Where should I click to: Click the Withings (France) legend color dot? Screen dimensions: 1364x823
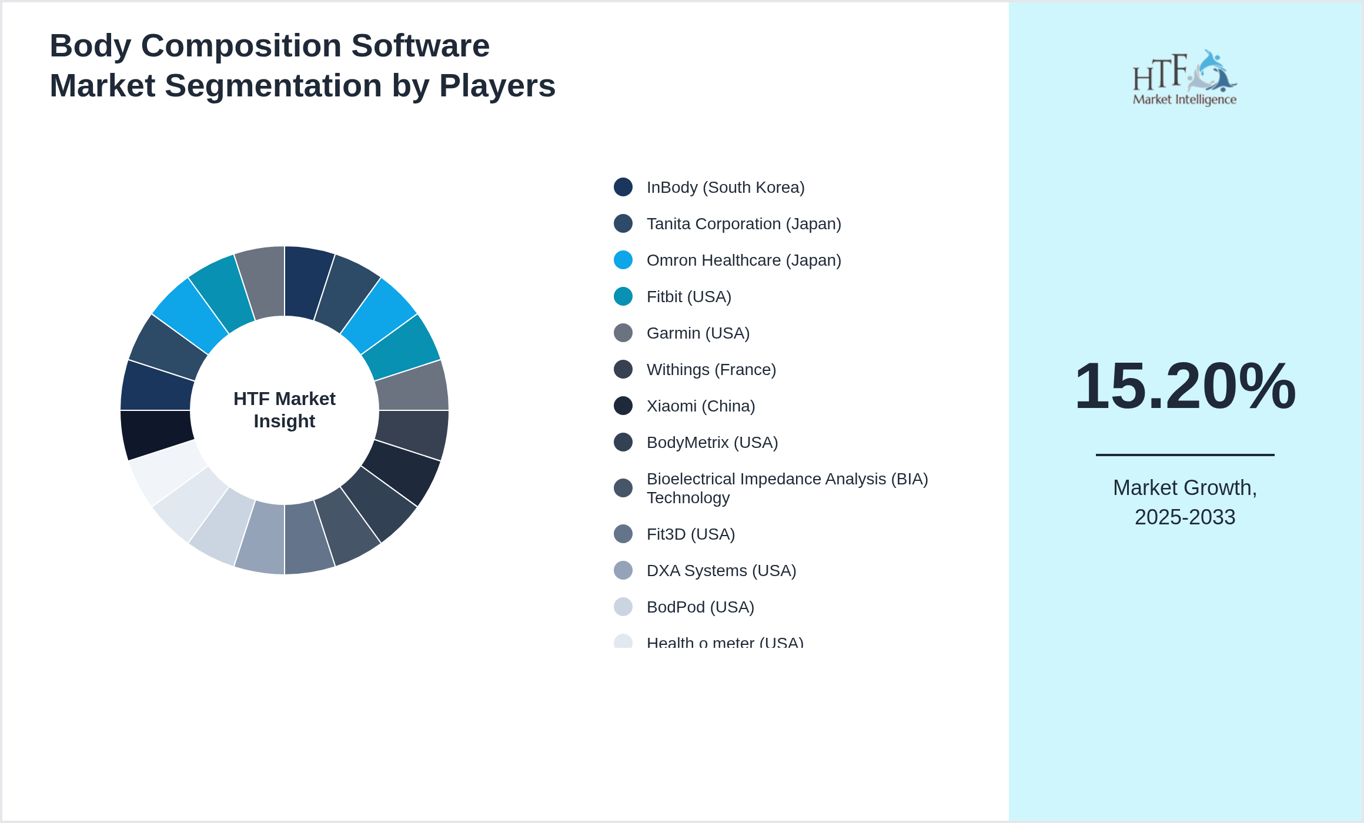[x=623, y=369]
